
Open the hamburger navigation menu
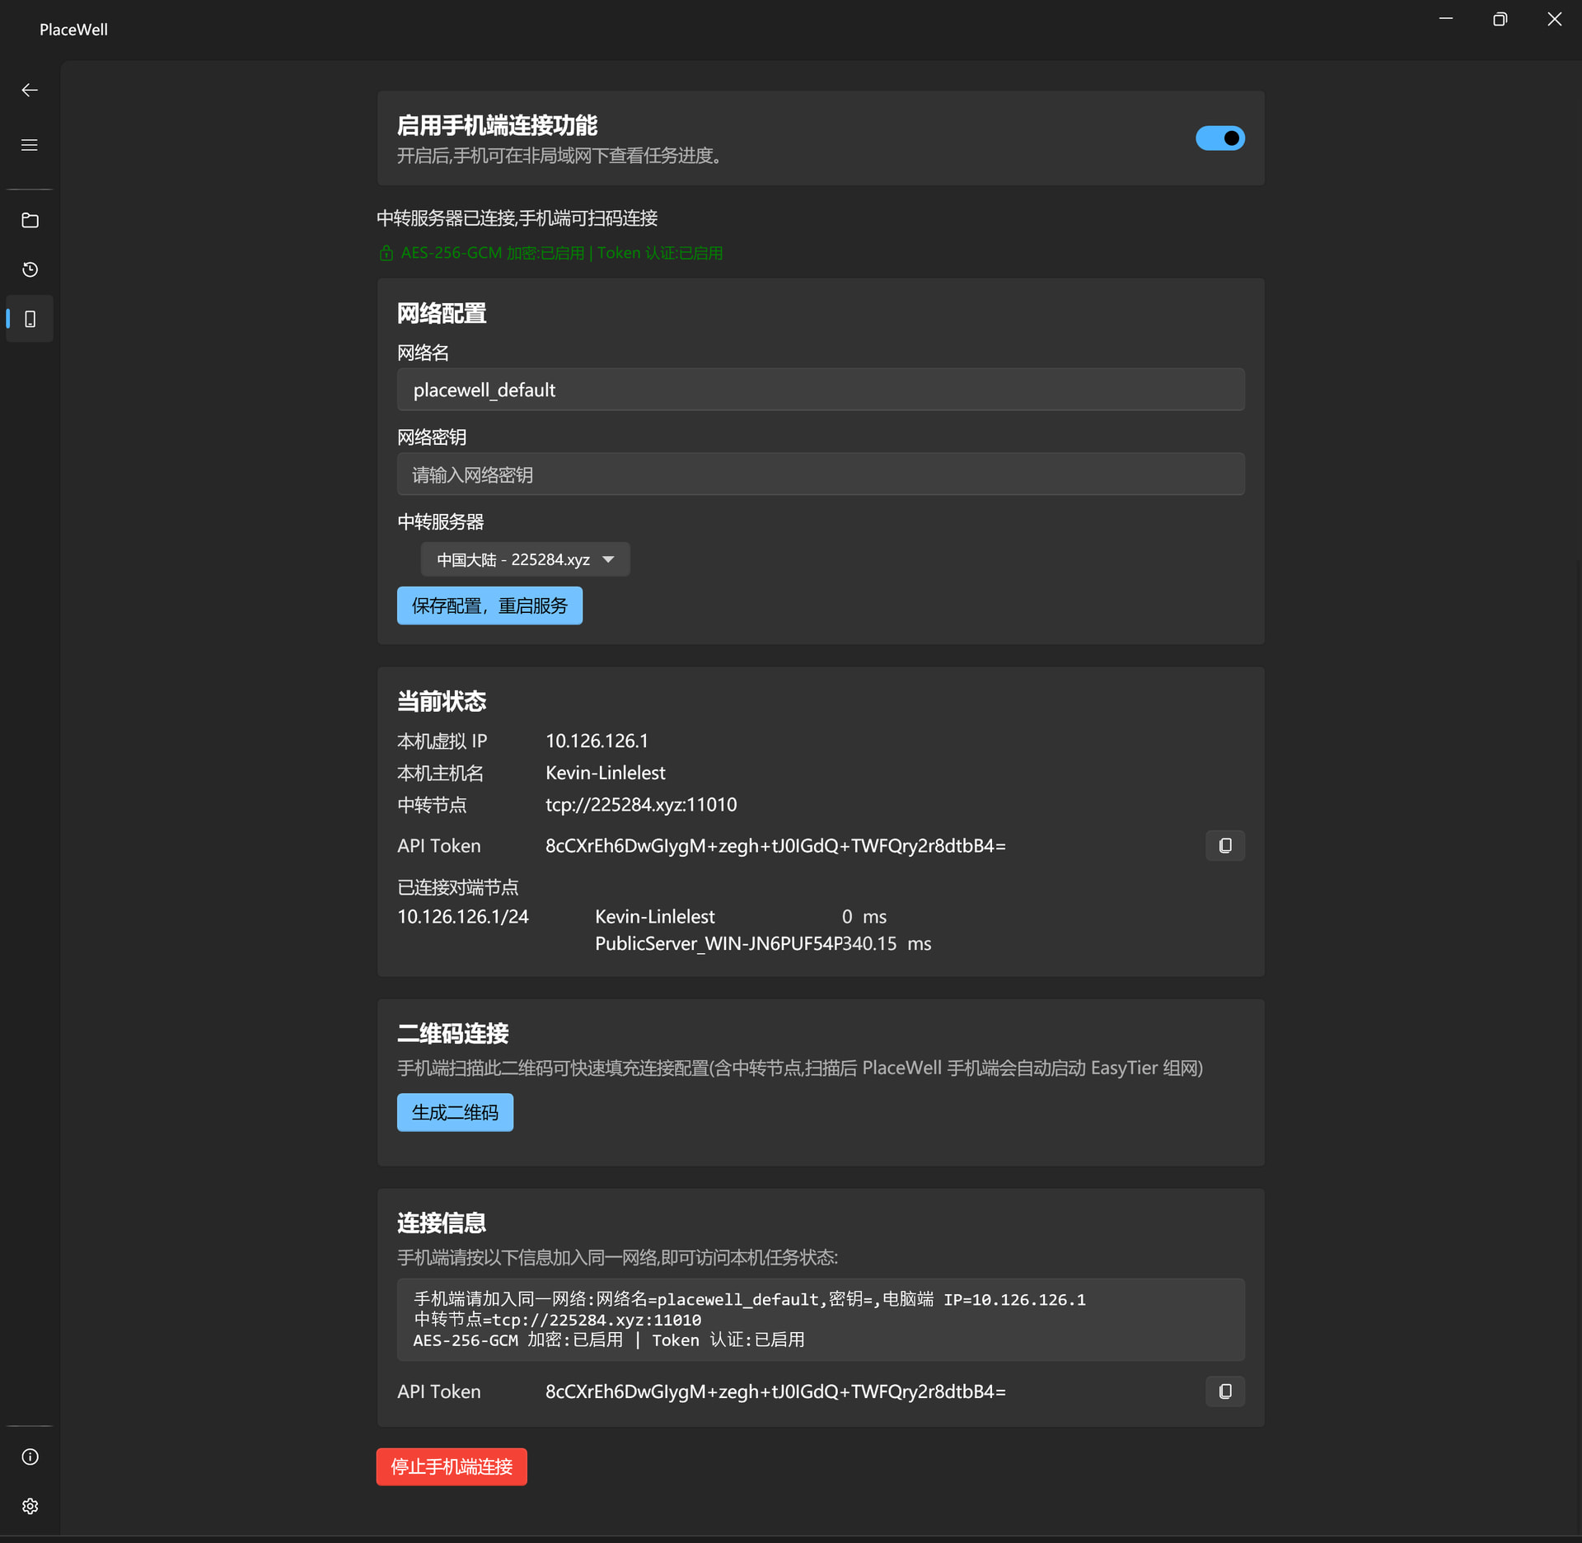click(x=30, y=145)
